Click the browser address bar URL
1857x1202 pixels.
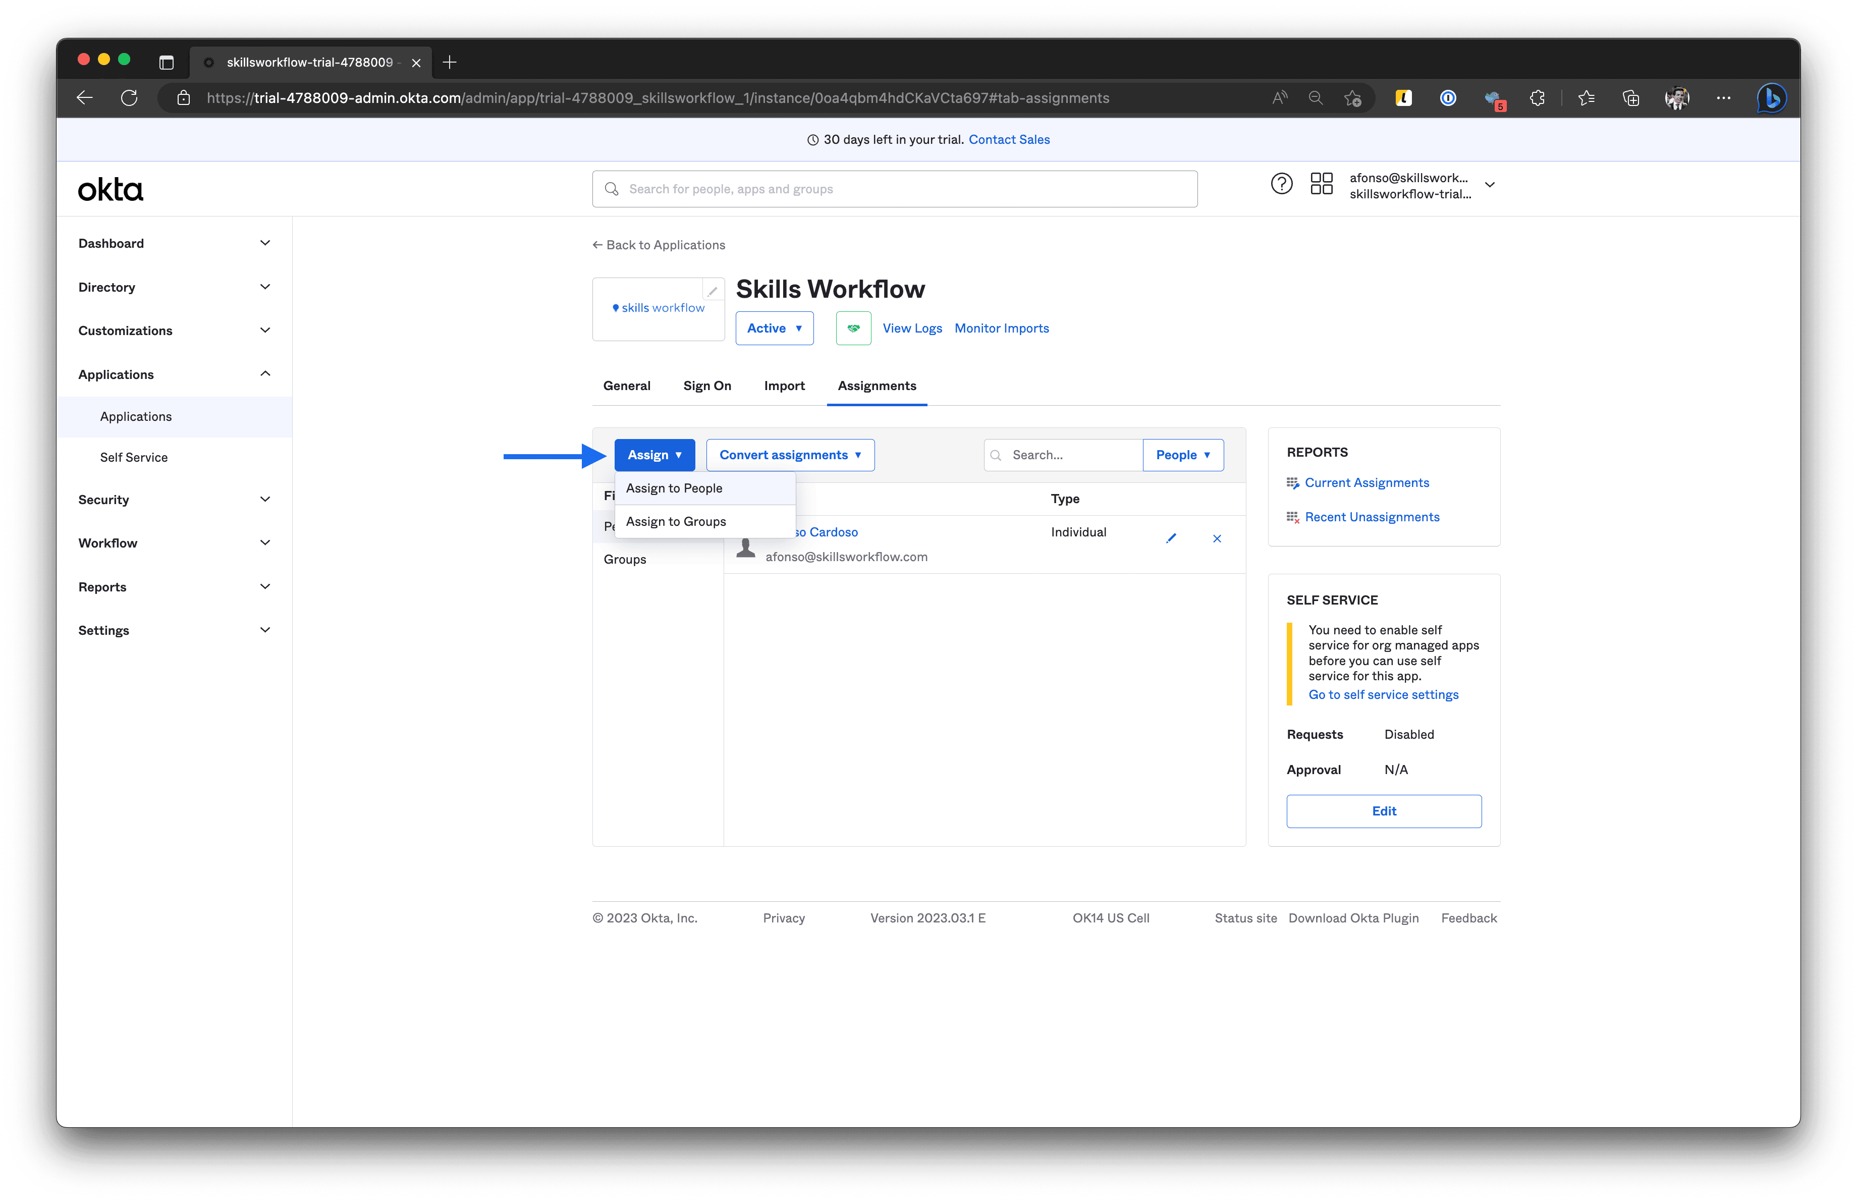tap(657, 98)
